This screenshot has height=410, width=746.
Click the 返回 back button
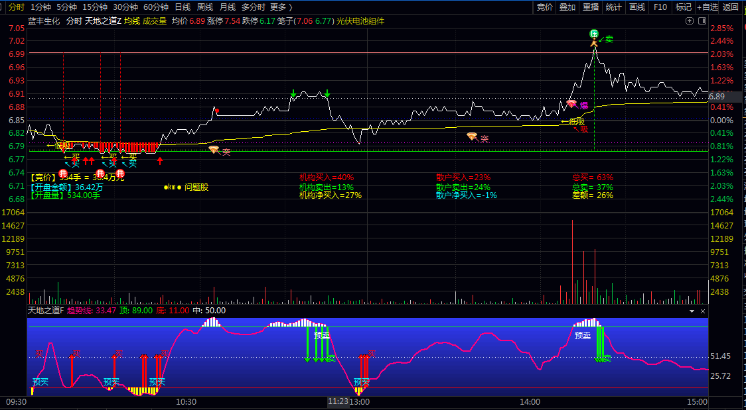pyautogui.click(x=730, y=7)
